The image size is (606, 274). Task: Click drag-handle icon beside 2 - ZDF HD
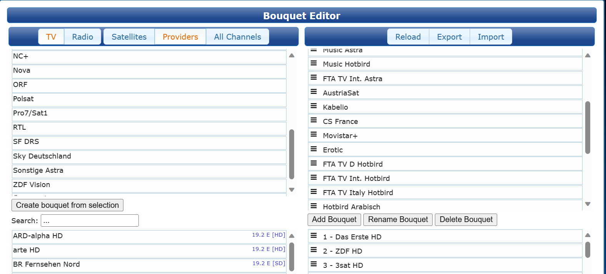(x=314, y=250)
